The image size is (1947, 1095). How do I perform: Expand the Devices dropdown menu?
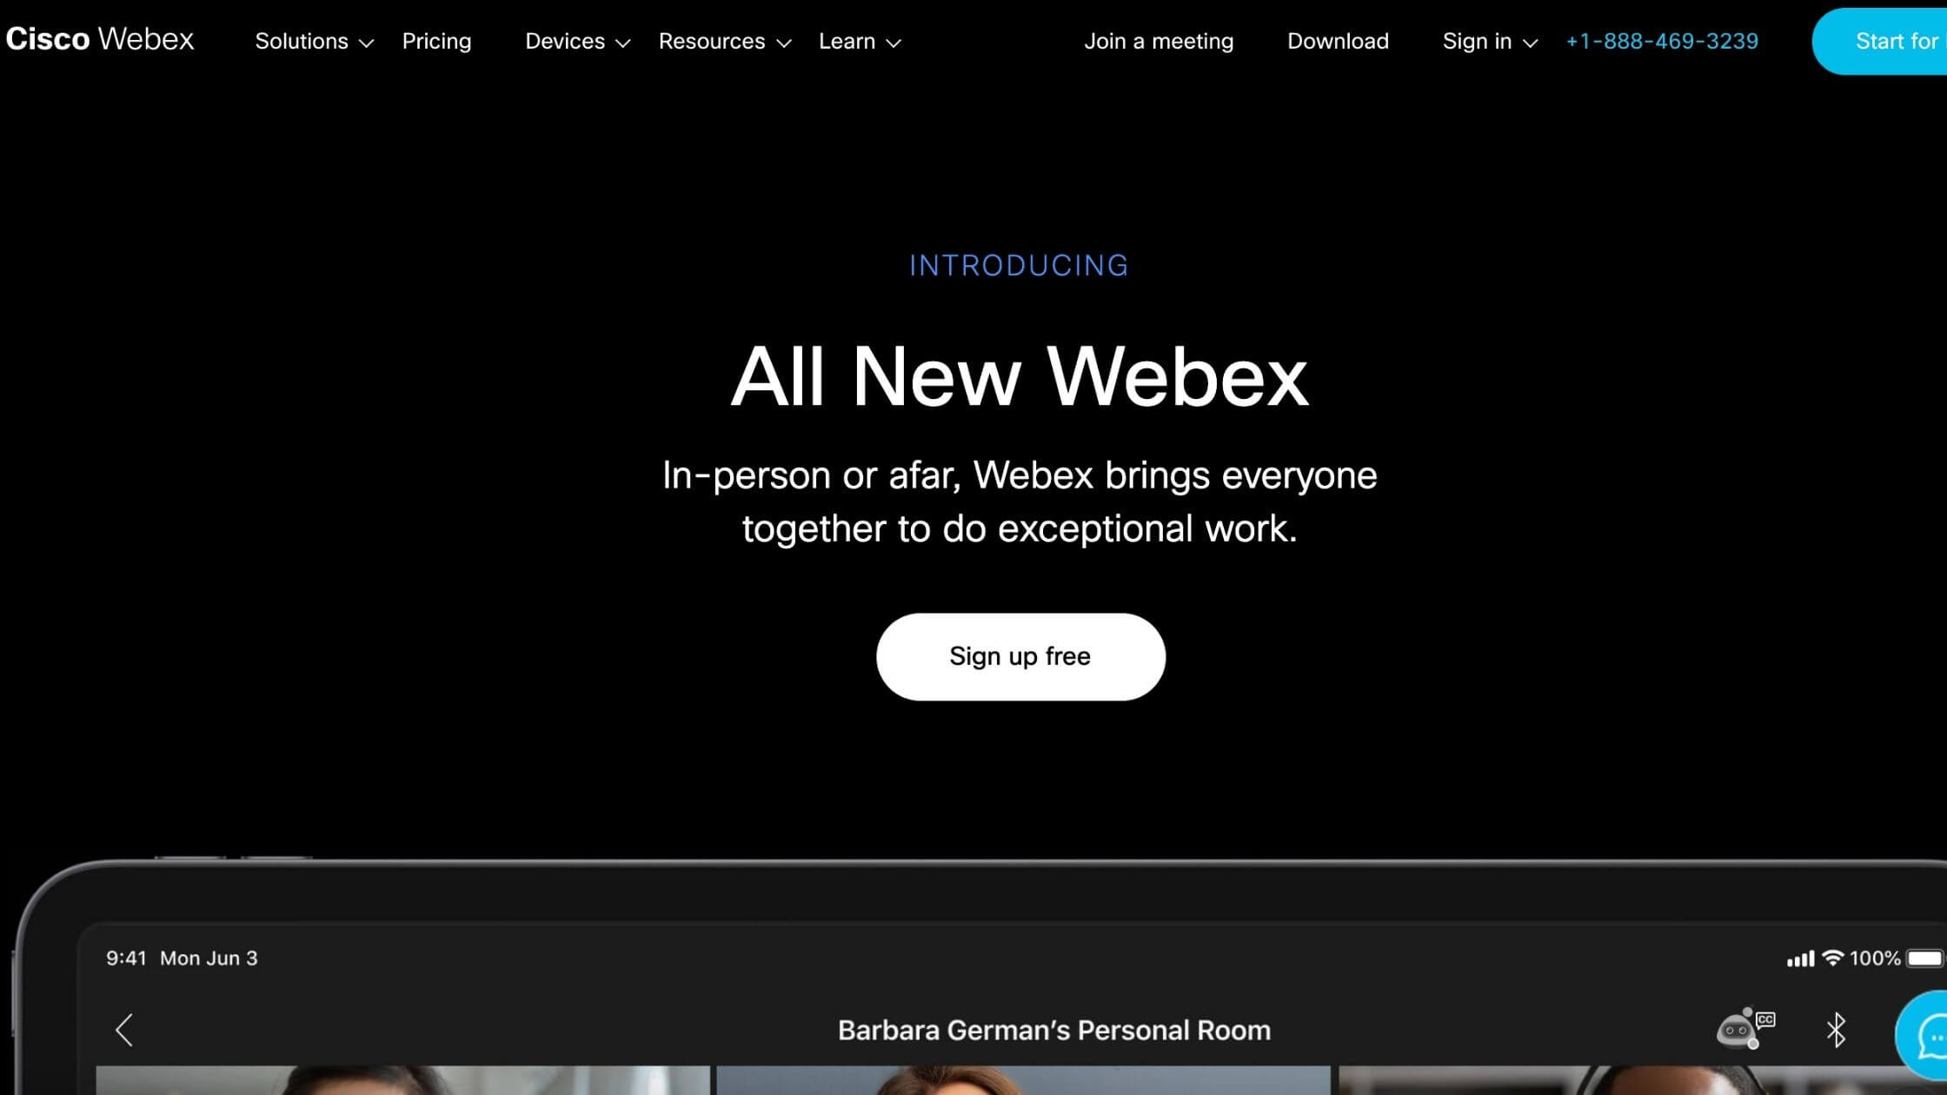click(x=578, y=40)
